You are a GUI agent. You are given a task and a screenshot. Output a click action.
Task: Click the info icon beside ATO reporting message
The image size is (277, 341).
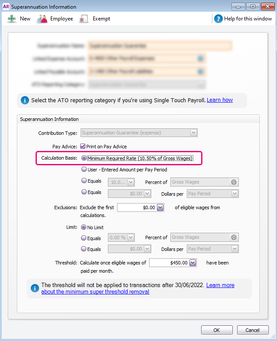pos(24,100)
